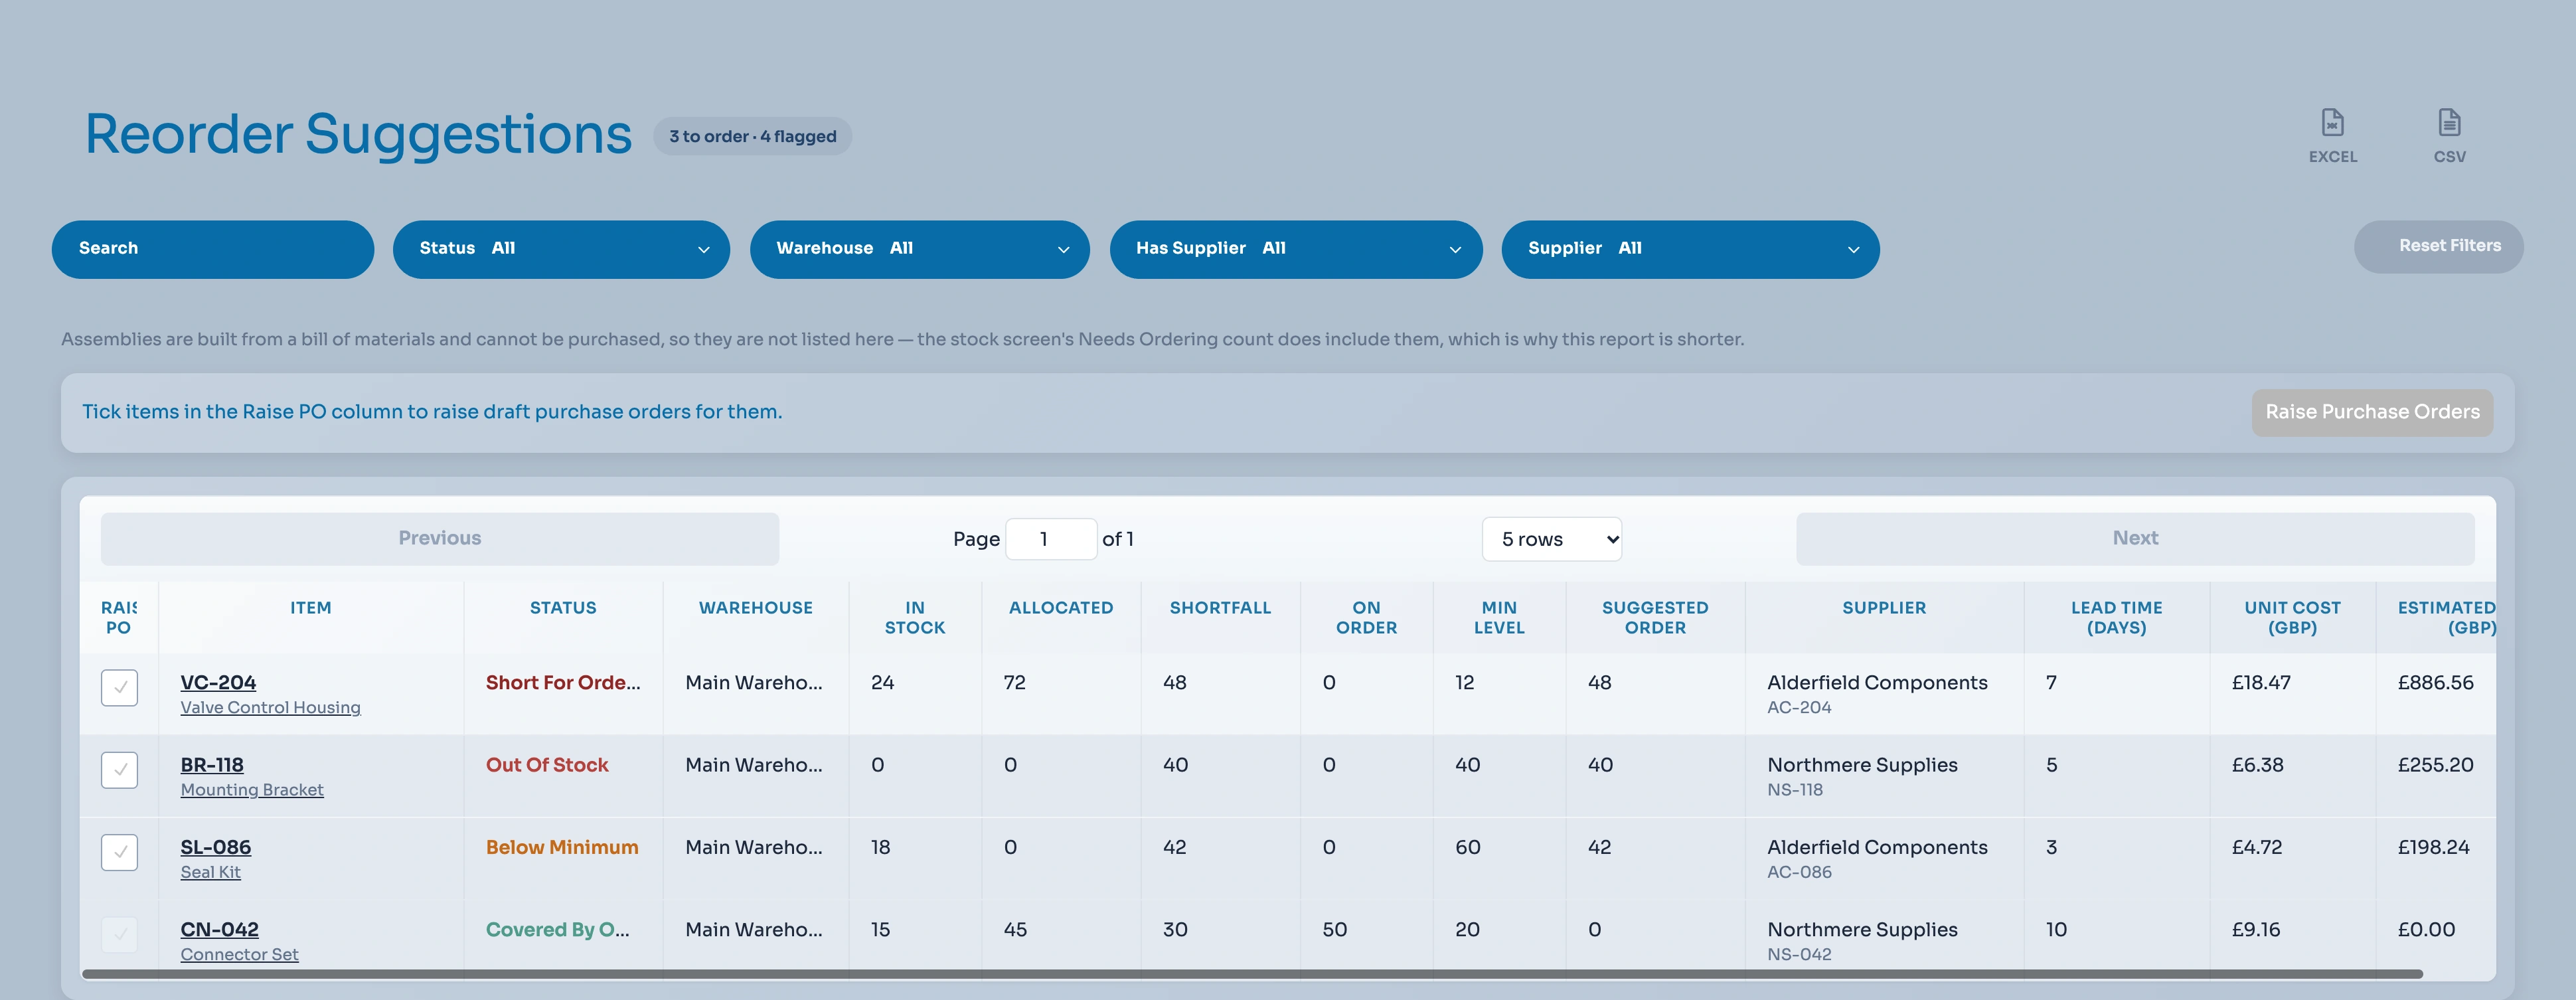
Task: Expand the Has Supplier filter
Action: [1295, 249]
